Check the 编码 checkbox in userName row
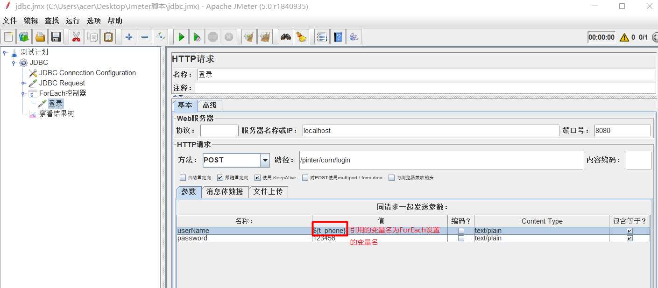Viewport: 658px width, 288px height. pyautogui.click(x=461, y=231)
